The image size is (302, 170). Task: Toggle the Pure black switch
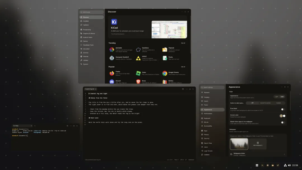tap(283, 109)
